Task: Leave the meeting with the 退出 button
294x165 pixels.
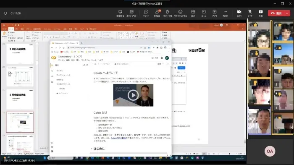Action: pos(276,13)
